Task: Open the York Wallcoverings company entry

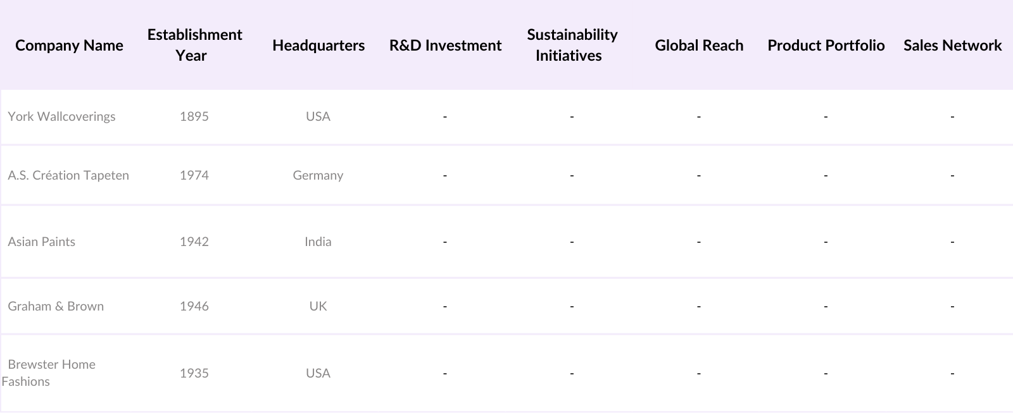Action: 61,116
